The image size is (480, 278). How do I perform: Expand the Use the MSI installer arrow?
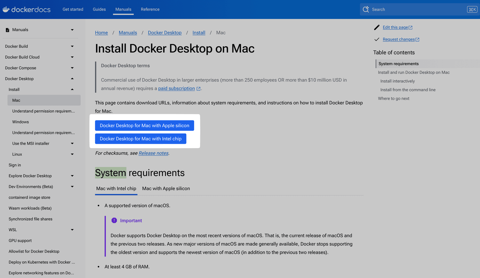pos(72,143)
